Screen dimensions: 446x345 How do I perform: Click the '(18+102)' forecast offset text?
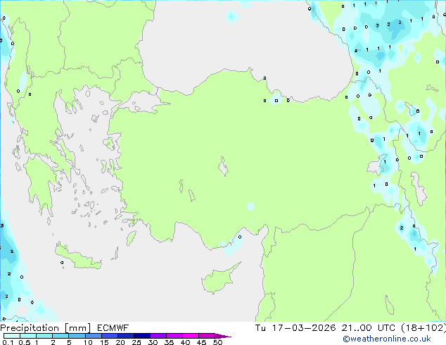[x=423, y=328]
